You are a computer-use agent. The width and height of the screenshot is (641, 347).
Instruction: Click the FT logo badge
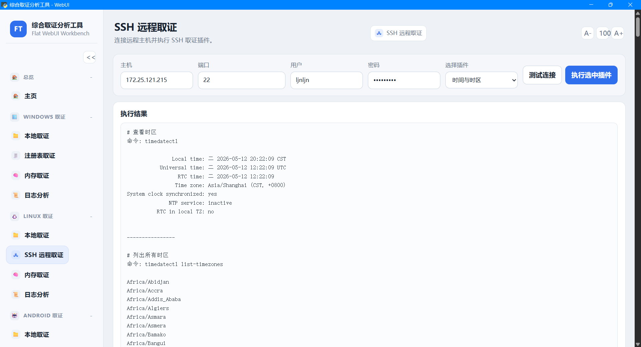coord(18,29)
